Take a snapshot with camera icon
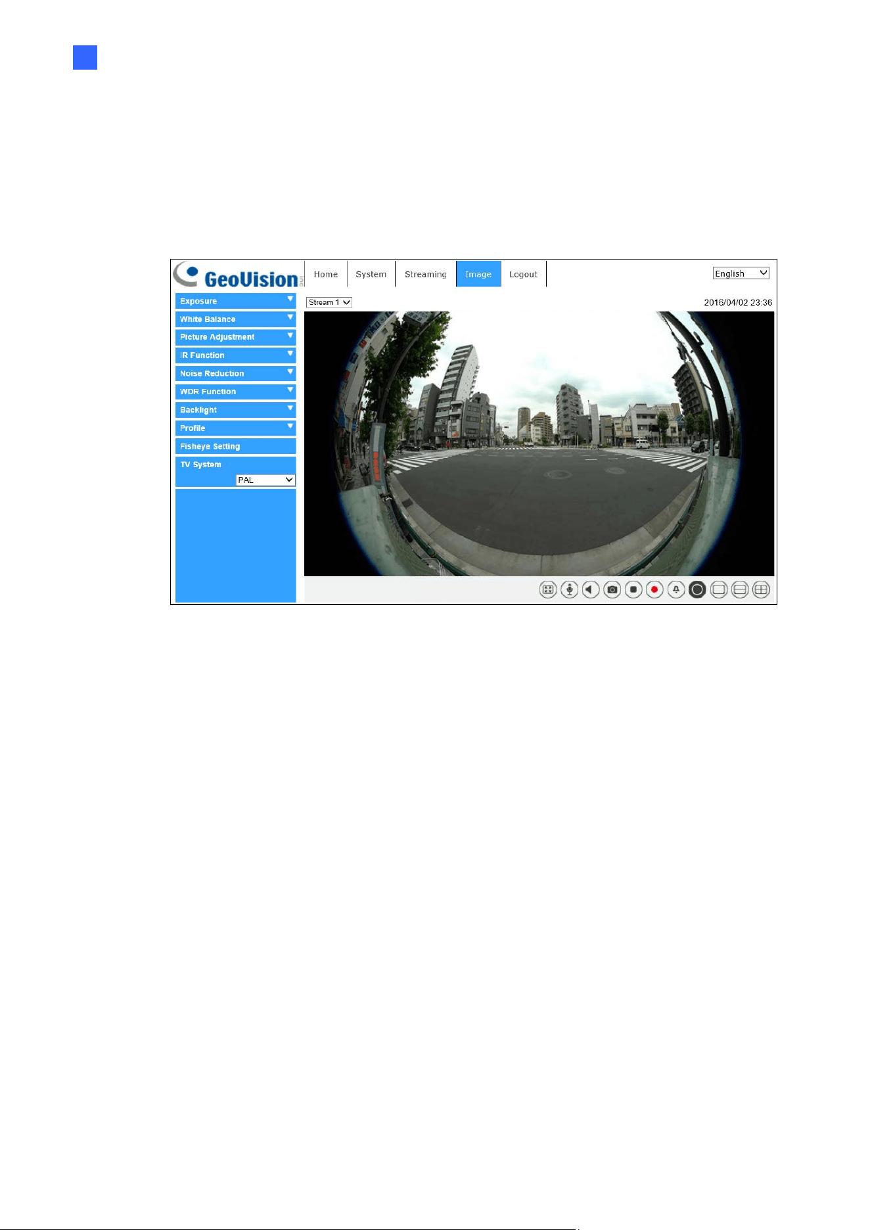The height and width of the screenshot is (1230, 870). pos(612,589)
